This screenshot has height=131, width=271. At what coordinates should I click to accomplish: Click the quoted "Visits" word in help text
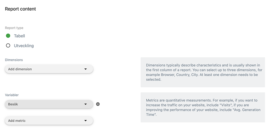pos(222,105)
